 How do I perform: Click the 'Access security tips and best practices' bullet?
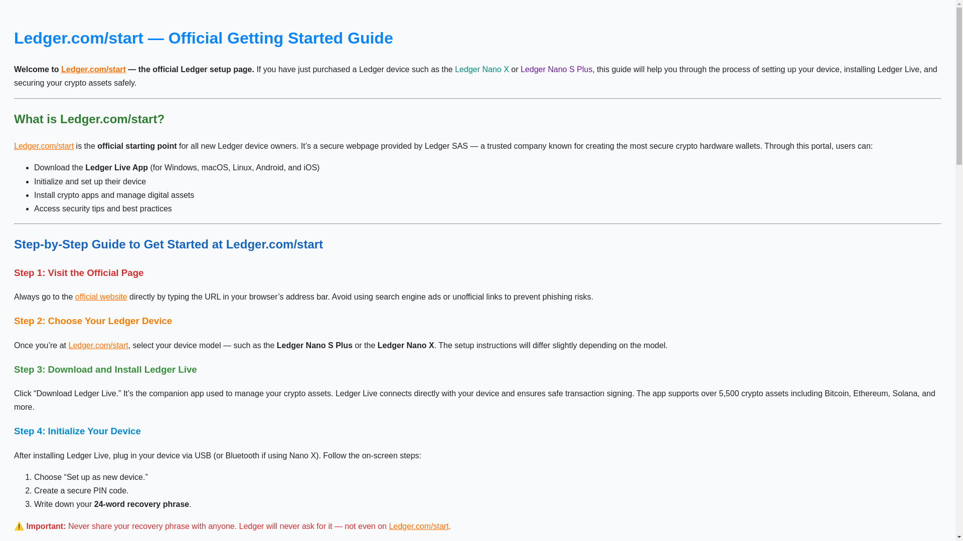click(x=103, y=209)
